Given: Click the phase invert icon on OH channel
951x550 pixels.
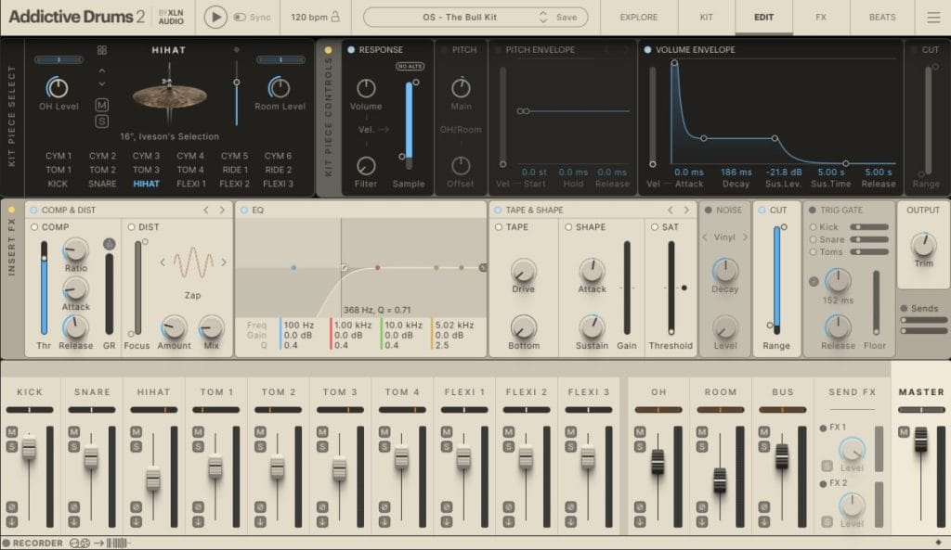Looking at the screenshot, I should point(639,506).
